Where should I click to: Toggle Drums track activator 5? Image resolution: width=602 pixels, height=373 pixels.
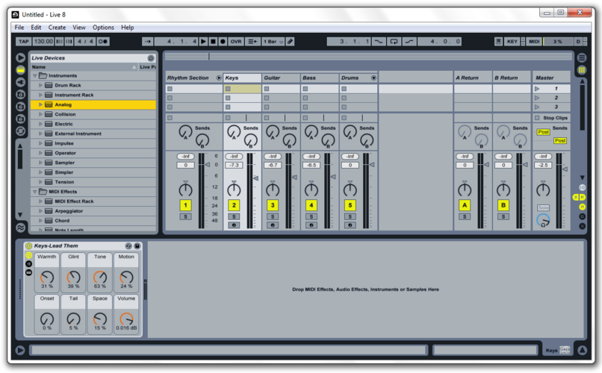click(350, 205)
